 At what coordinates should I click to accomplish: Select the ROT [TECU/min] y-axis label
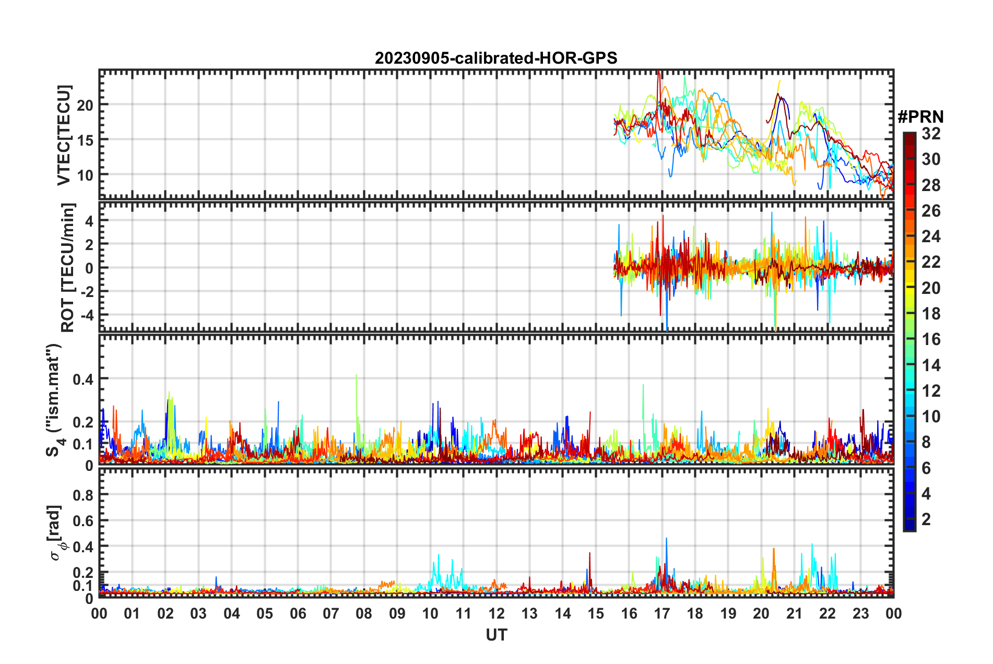[x=68, y=268]
